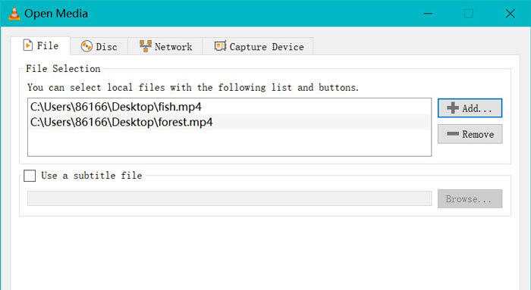This screenshot has width=531, height=290.
Task: Click the Disc tab disc icon
Action: click(86, 46)
